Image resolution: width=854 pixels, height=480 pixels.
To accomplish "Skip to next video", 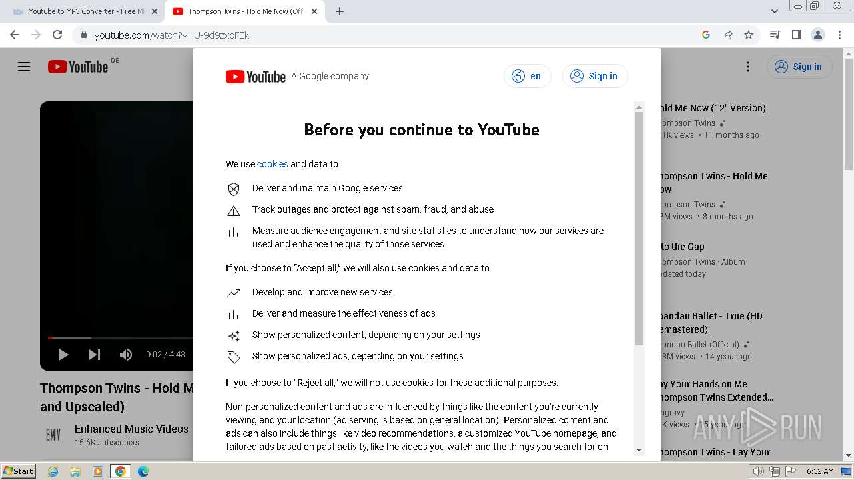I will 95,355.
